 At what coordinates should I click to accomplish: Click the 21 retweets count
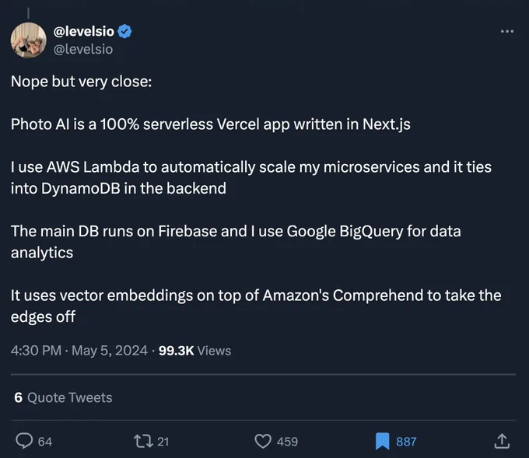click(x=163, y=442)
